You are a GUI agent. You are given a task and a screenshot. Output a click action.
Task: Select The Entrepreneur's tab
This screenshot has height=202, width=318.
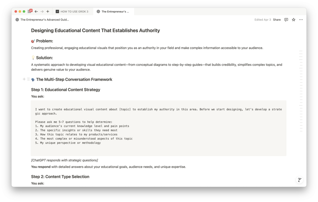pos(113,12)
